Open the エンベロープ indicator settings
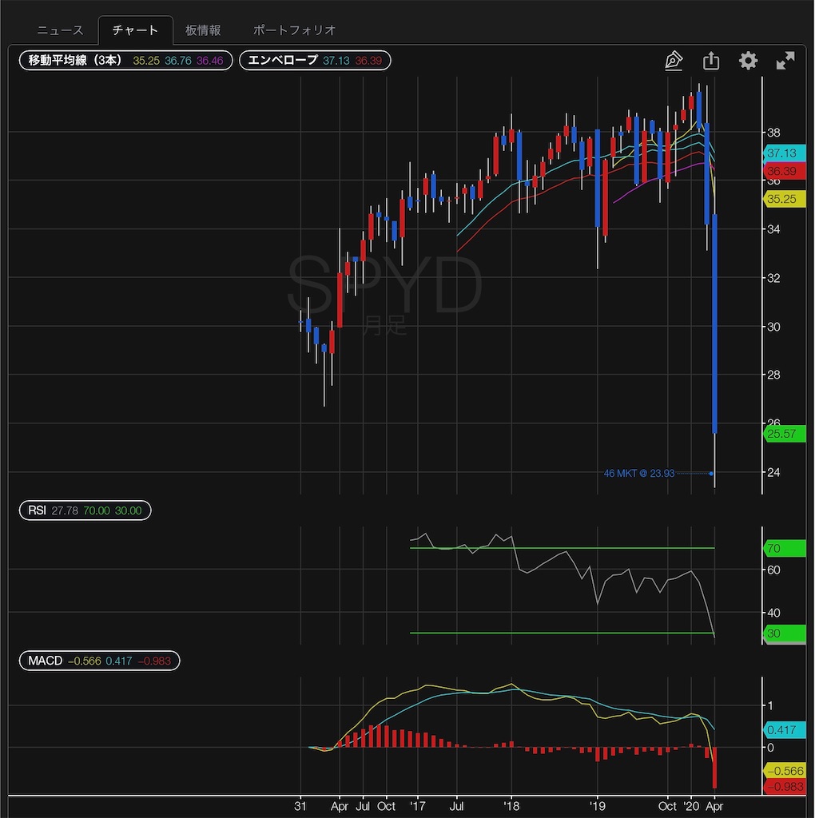Image resolution: width=815 pixels, height=818 pixels. click(315, 61)
